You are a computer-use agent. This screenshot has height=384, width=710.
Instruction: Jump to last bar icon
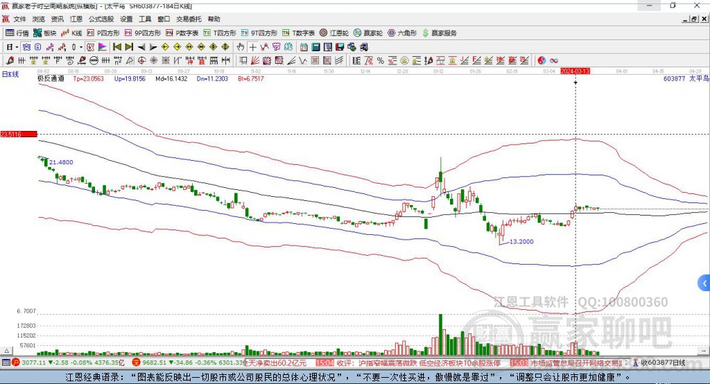pyautogui.click(x=129, y=47)
